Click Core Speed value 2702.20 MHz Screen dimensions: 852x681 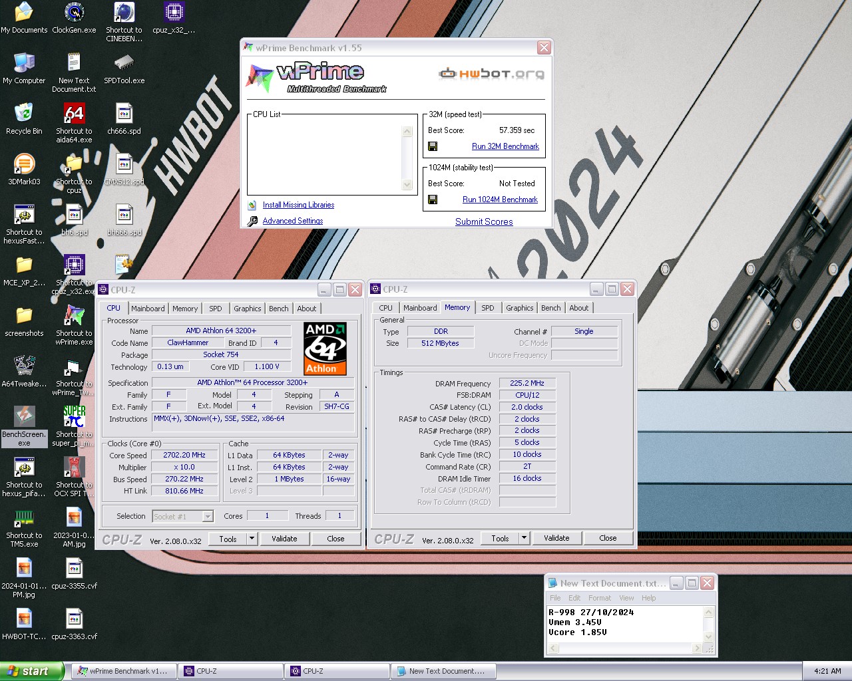[184, 455]
